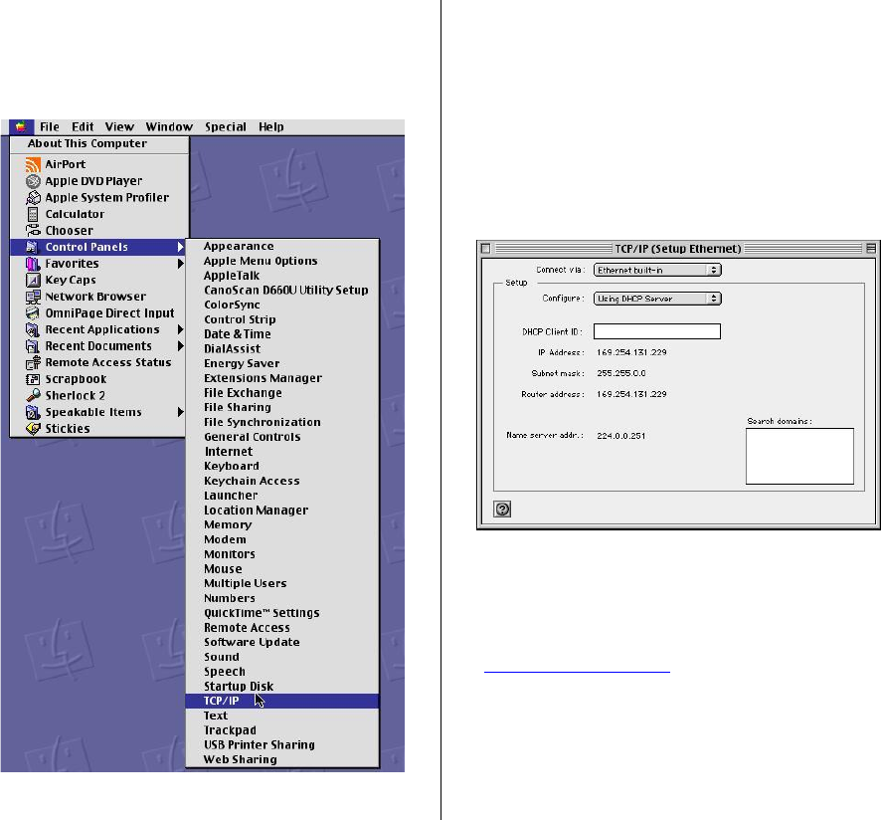Expand the Recent Applications submenu arrow
Image resolution: width=881 pixels, height=820 pixels.
tap(180, 329)
